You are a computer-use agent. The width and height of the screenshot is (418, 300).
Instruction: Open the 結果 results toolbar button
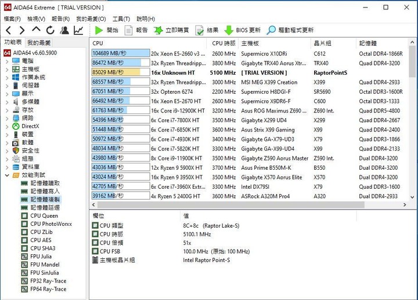[x=207, y=30]
